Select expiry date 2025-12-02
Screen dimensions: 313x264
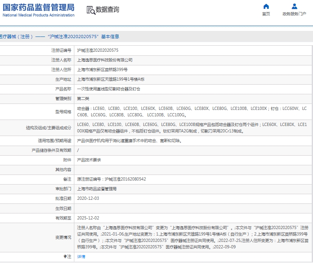[88, 218]
